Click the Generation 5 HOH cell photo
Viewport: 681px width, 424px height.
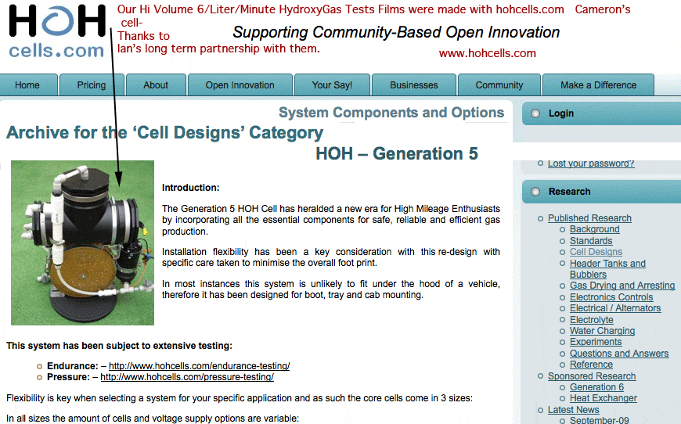82,243
